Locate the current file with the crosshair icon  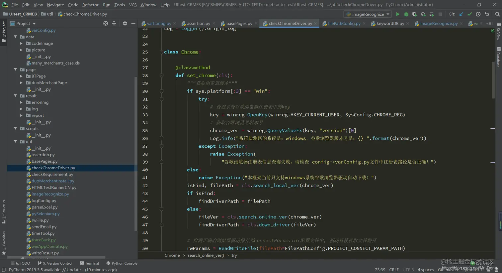coord(106,24)
